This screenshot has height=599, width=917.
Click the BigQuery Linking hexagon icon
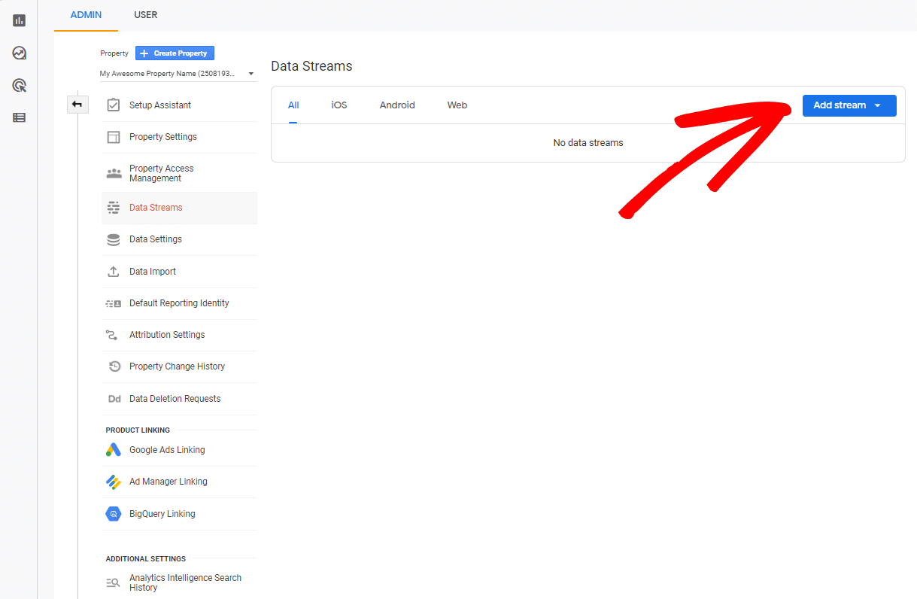tap(114, 514)
